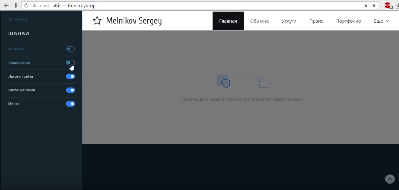Expand the Еще menu dropdown

coord(381,21)
